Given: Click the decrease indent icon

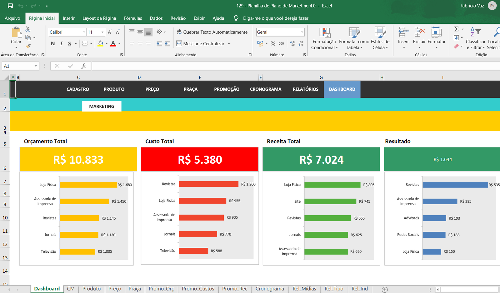Looking at the screenshot, I should point(159,44).
